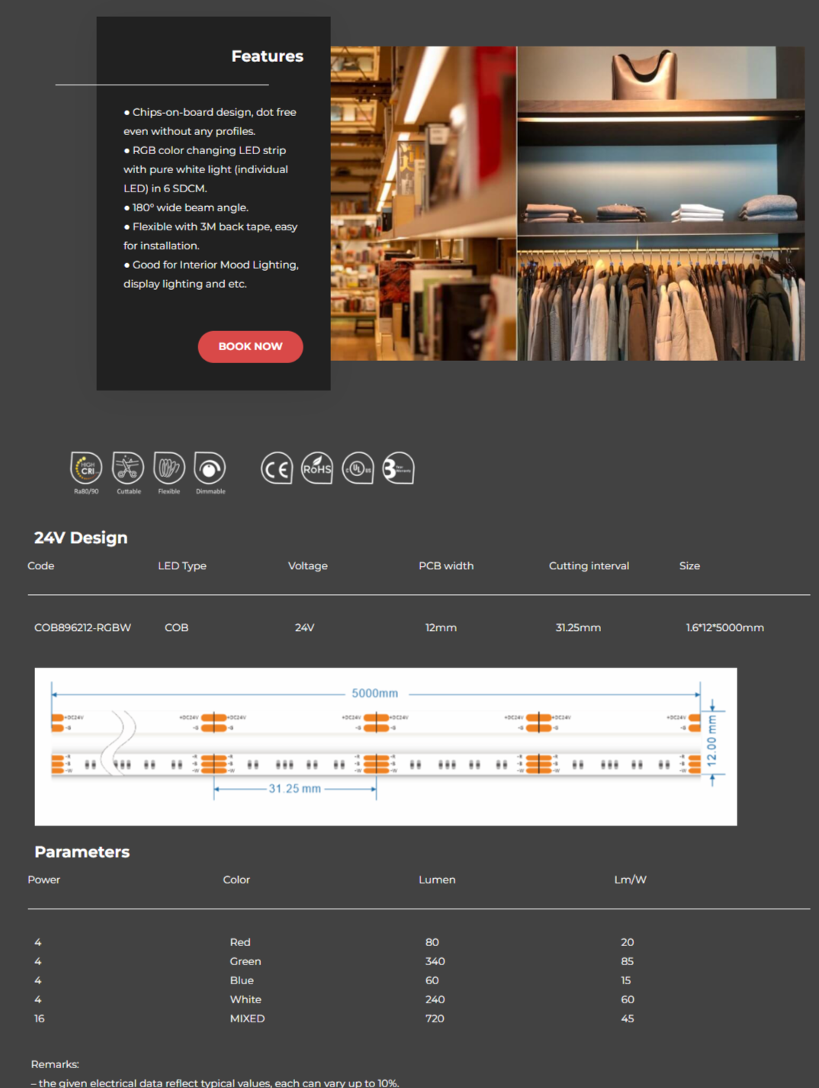Screen dimensions: 819x1088
Task: Open the bookstore aisle photo
Action: pos(423,203)
